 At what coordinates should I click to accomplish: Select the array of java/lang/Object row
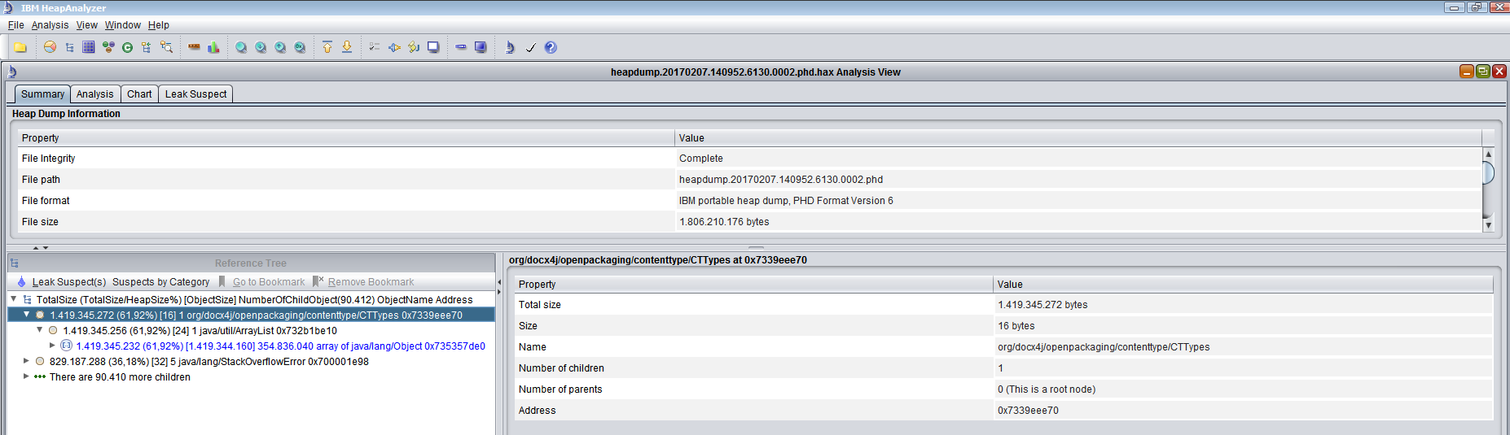tap(274, 346)
